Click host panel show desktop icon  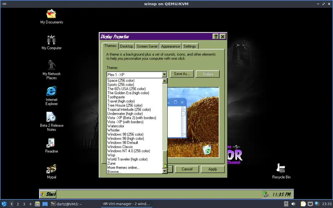point(45,204)
